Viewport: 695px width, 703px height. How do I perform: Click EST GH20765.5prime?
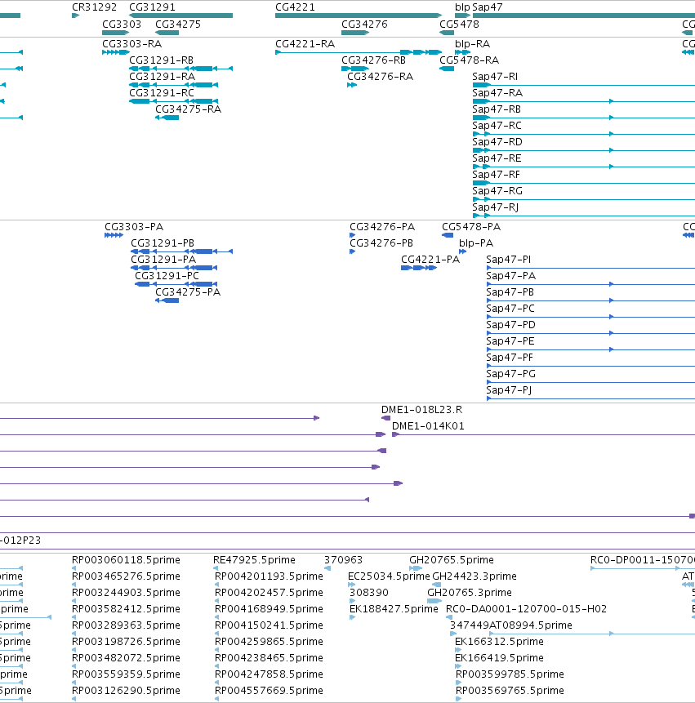pos(451,560)
